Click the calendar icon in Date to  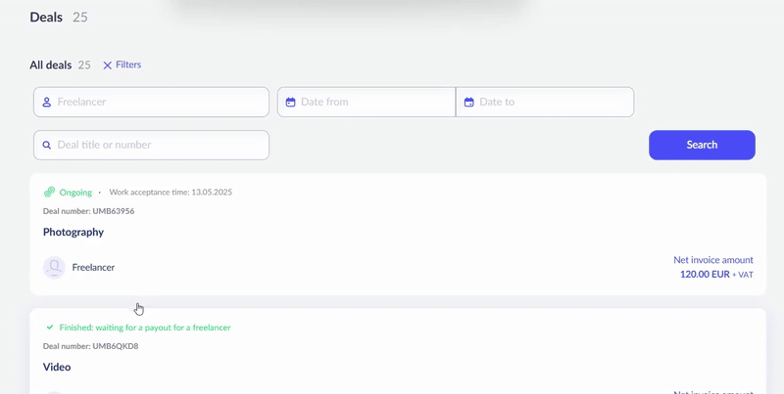pos(469,103)
